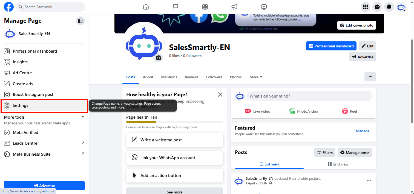Click the camera icon on profile picture
414x194 pixels.
pos(158,58)
